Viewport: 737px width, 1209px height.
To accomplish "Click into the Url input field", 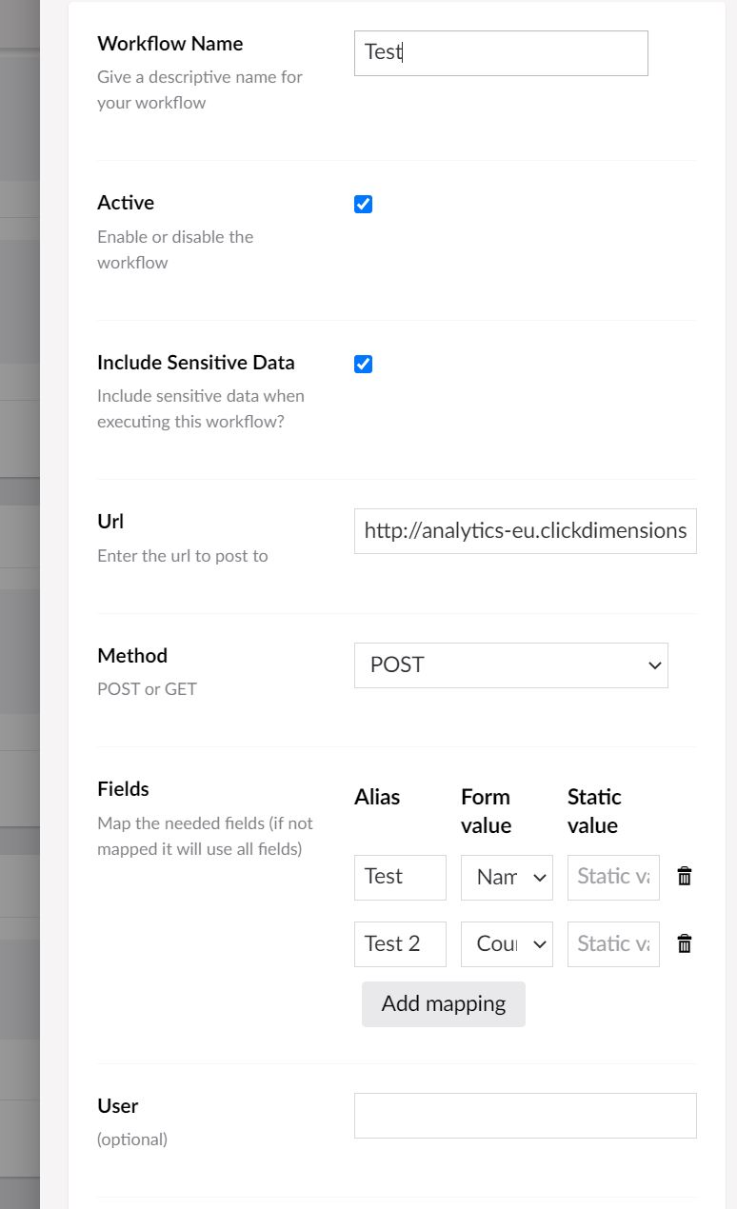I will [x=526, y=530].
